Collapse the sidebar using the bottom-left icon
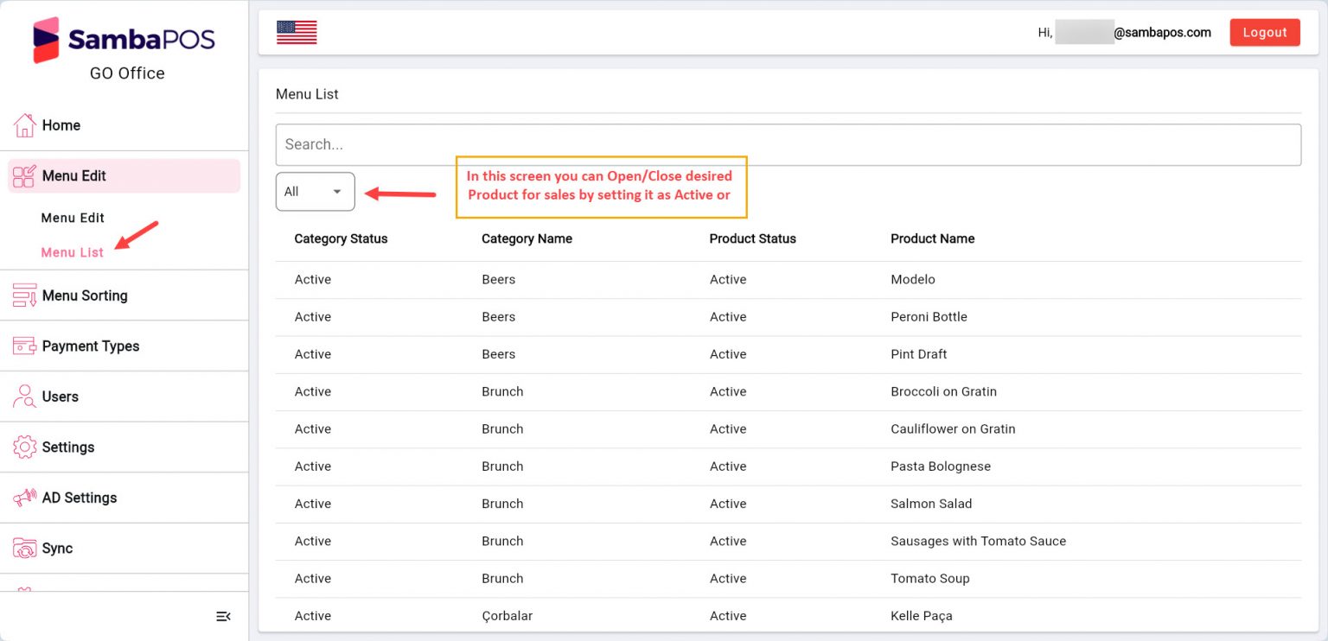 pos(224,616)
